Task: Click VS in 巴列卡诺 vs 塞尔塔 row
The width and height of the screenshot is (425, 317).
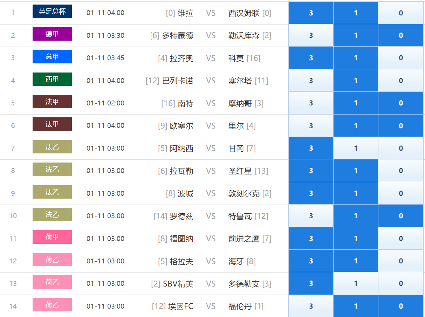Action: [x=211, y=81]
